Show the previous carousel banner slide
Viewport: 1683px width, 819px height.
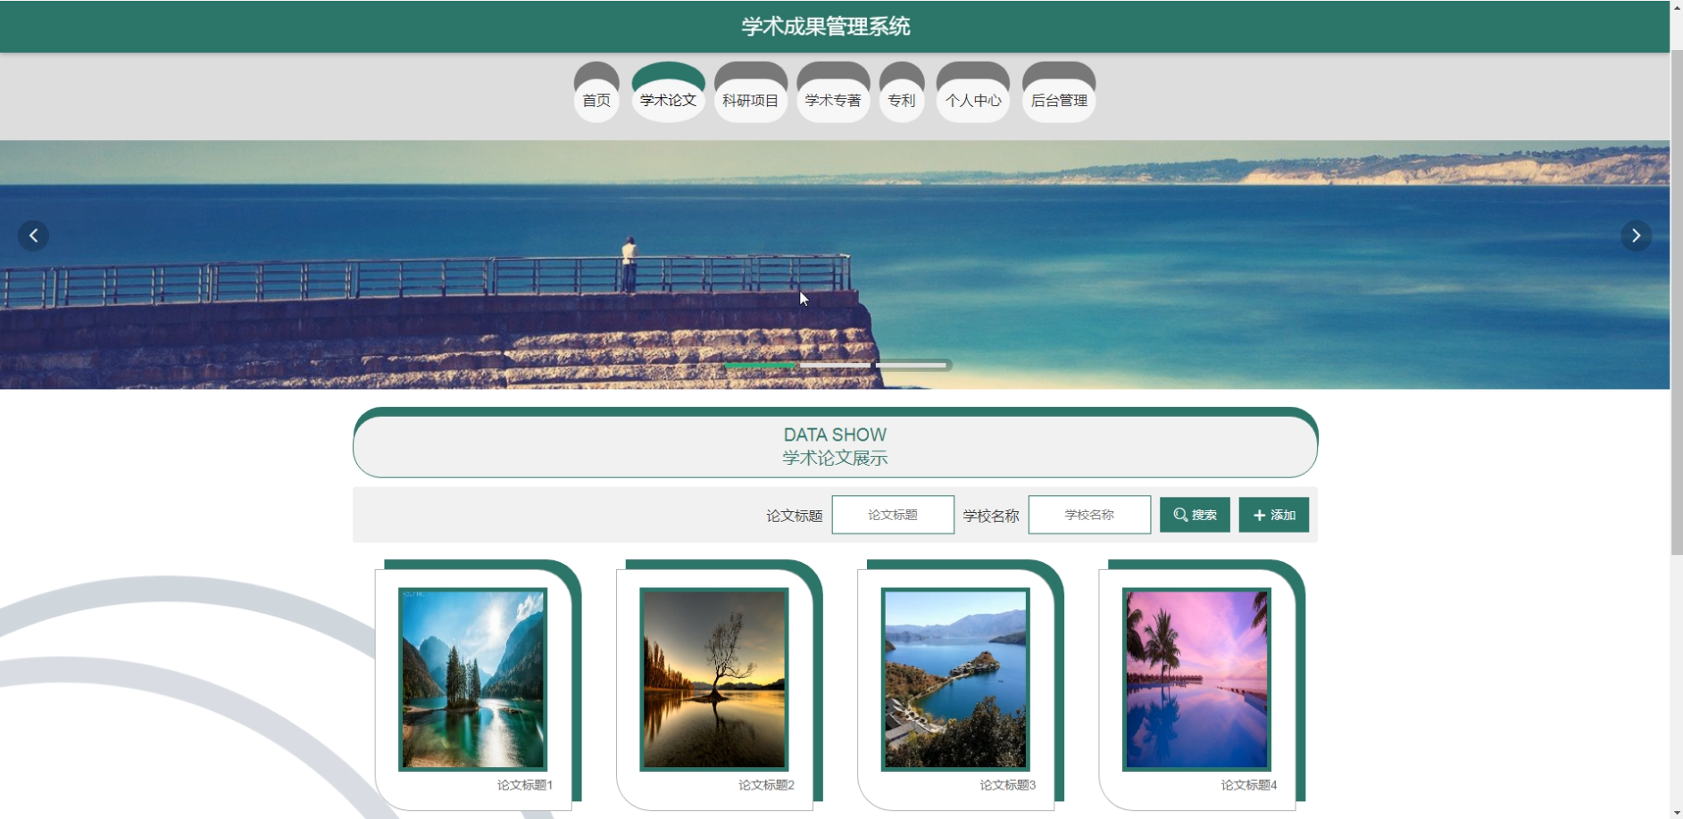coord(34,236)
